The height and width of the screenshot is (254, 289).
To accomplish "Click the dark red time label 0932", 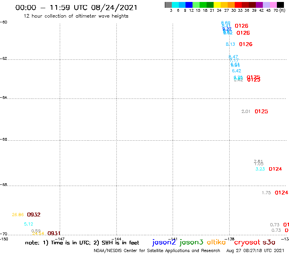I will tap(34, 215).
